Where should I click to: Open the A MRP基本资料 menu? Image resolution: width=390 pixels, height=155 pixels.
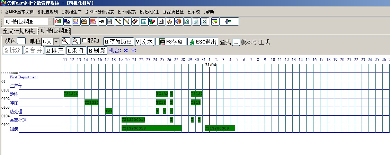point(19,12)
